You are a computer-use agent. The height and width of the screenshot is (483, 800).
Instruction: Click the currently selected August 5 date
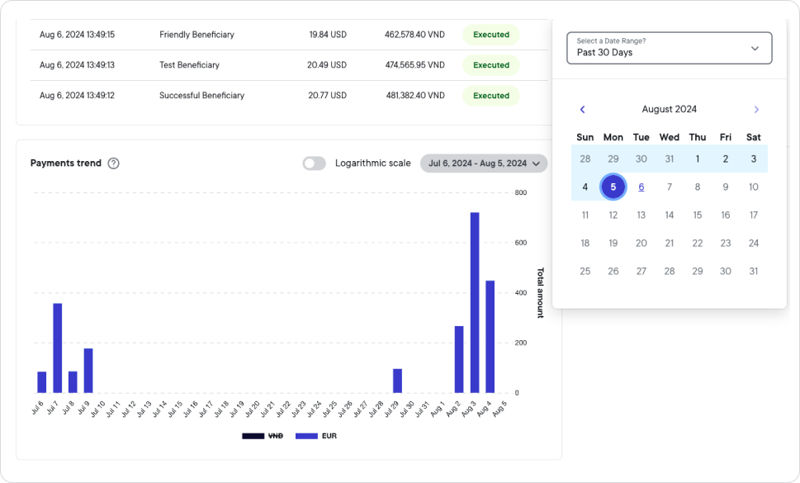pos(613,187)
